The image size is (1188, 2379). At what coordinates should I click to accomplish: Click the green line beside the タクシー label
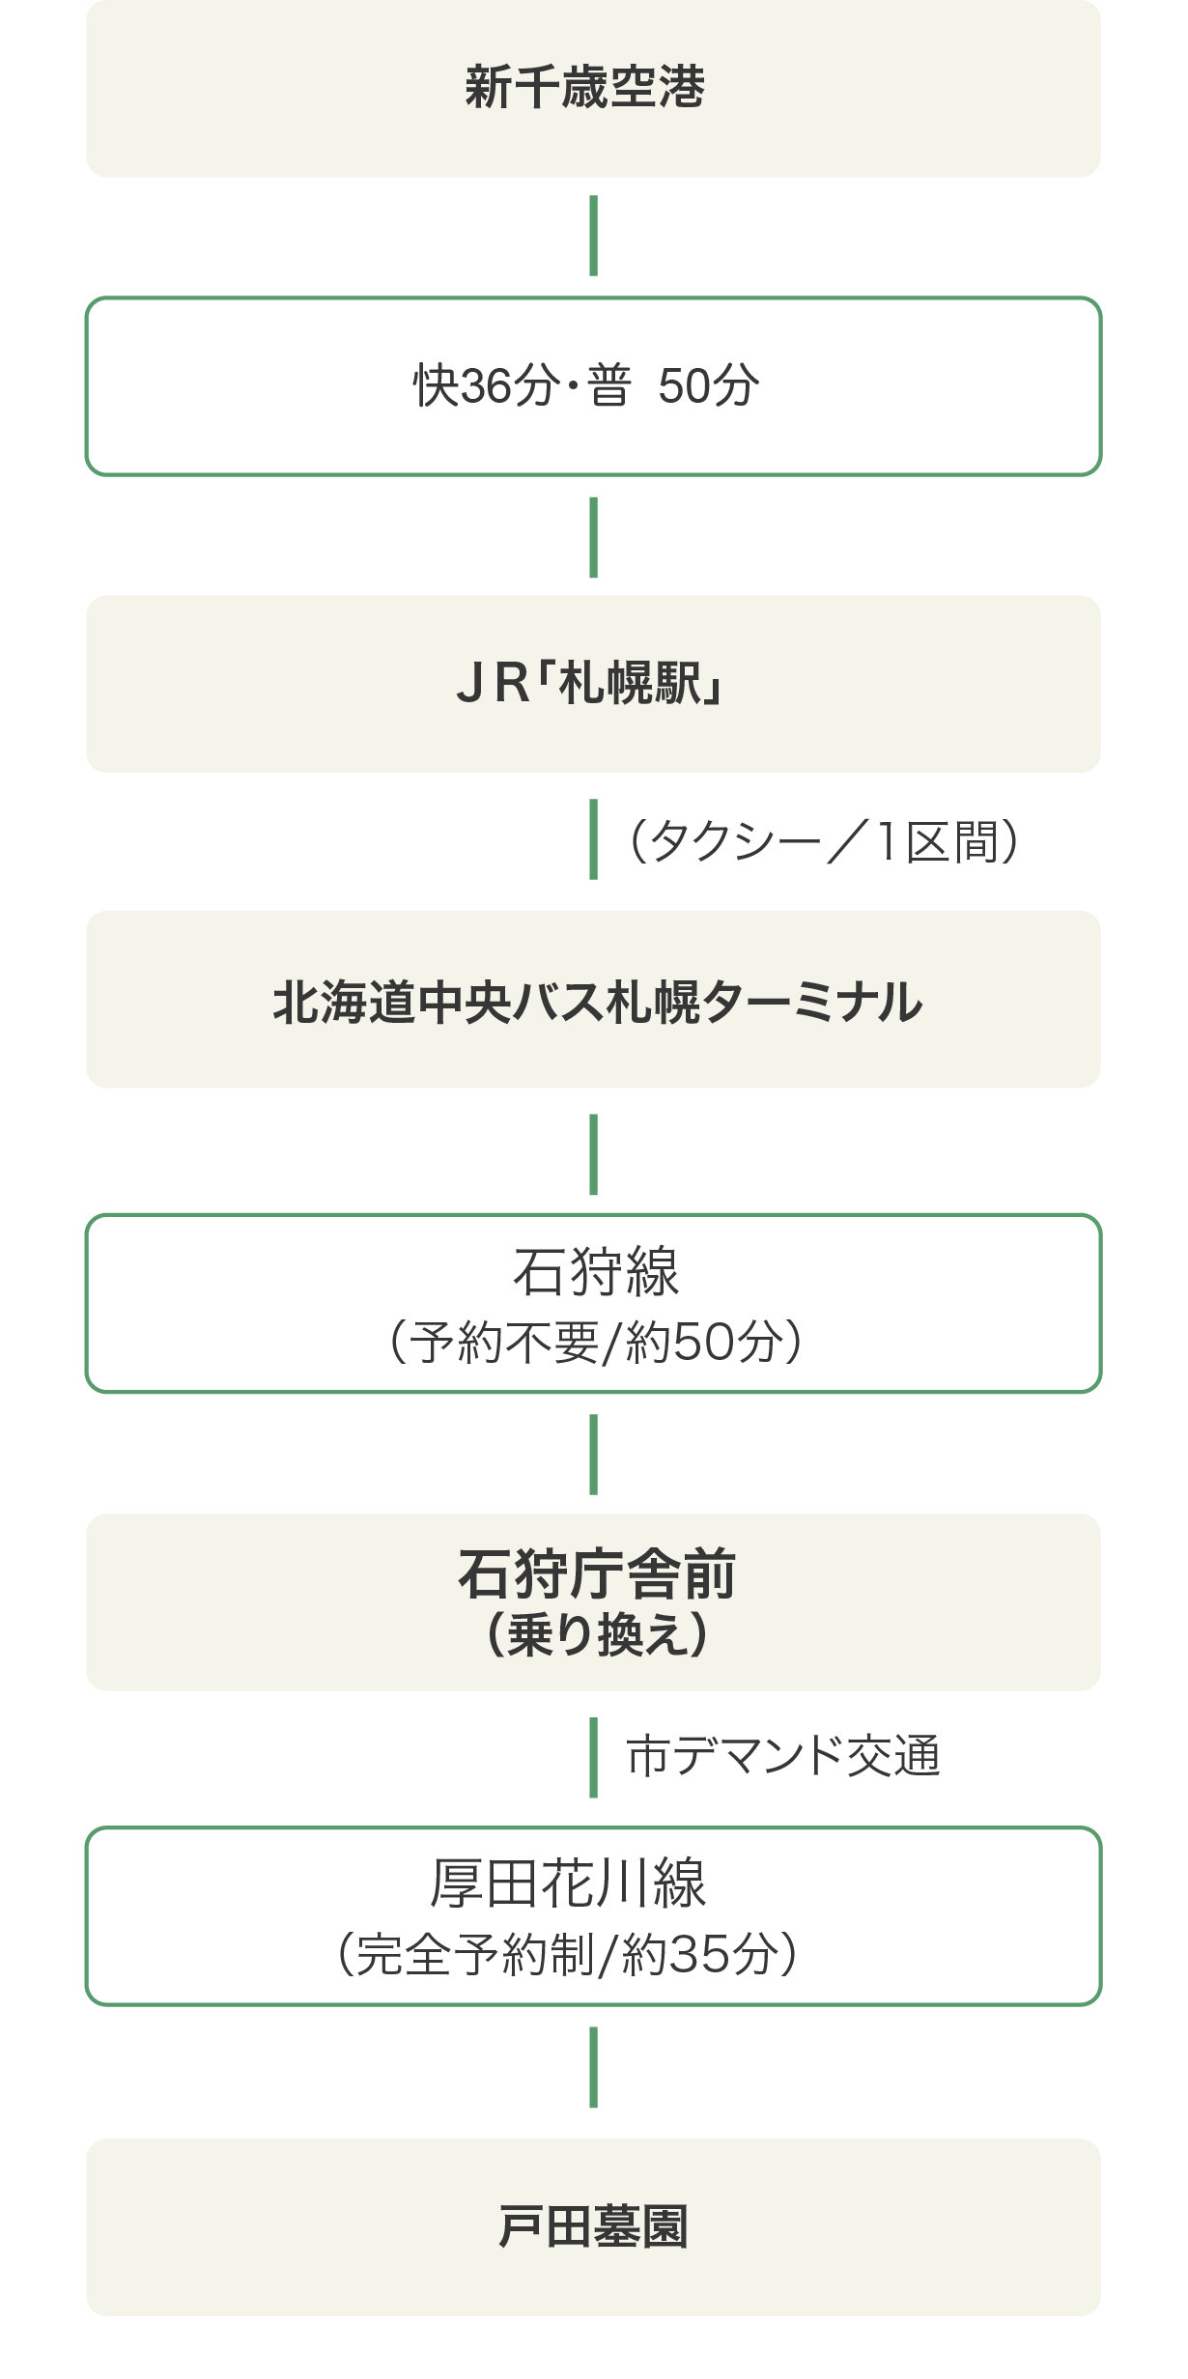tap(593, 839)
